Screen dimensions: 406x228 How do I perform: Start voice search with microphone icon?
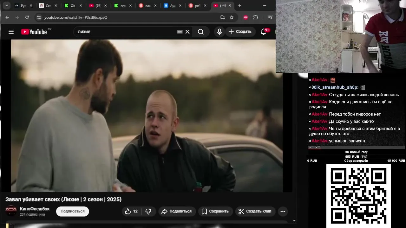219,32
